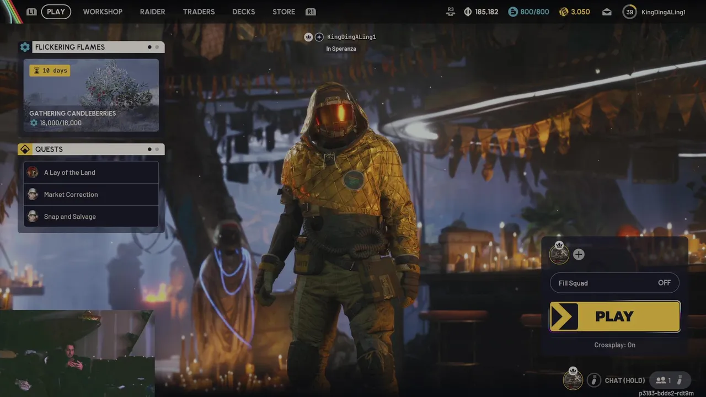
Task: Click the QUESTS diamond icon
Action: click(x=25, y=149)
